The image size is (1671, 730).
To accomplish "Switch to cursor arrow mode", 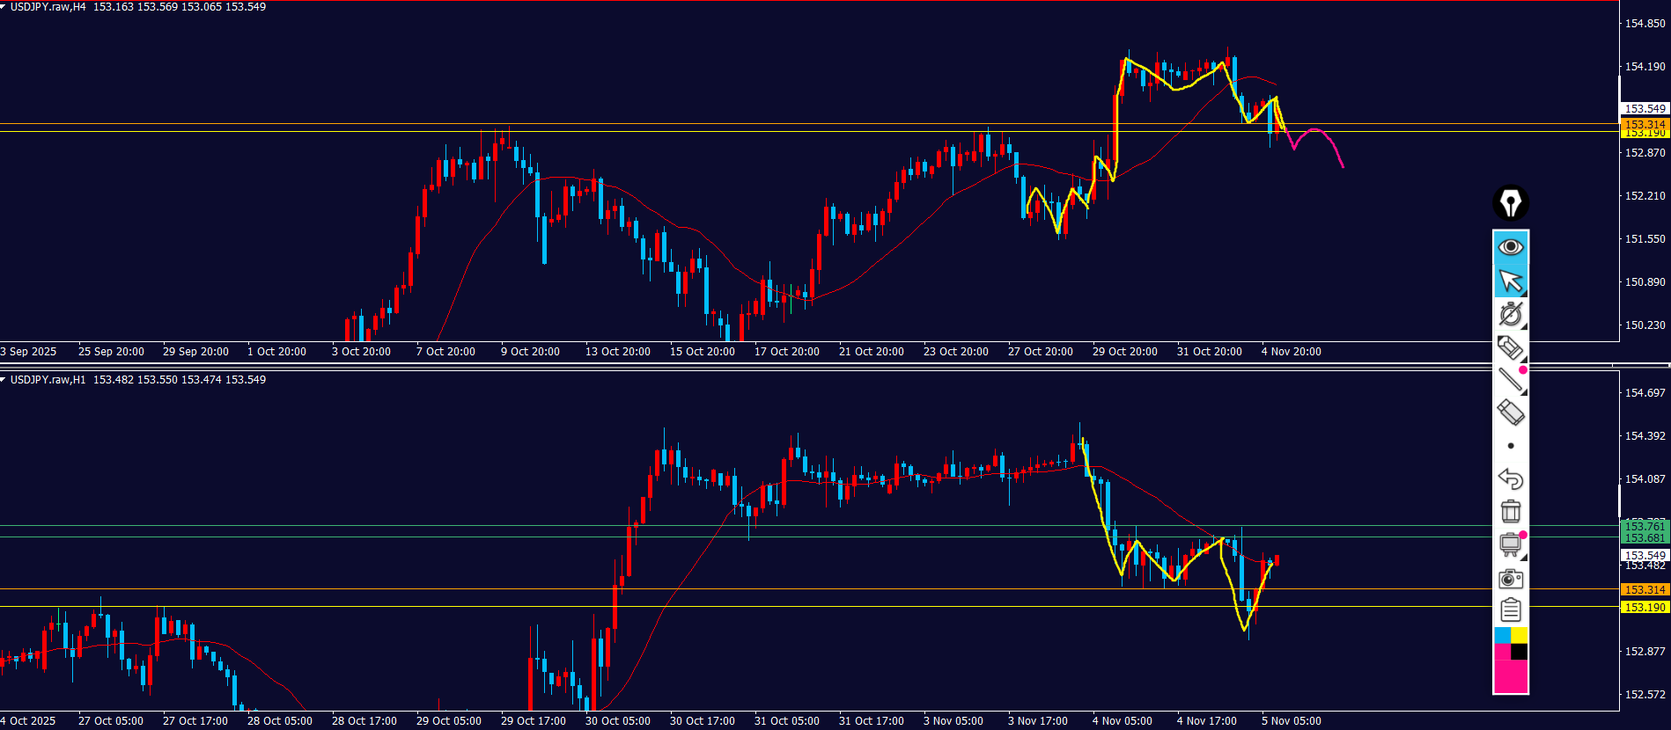I will coord(1511,281).
